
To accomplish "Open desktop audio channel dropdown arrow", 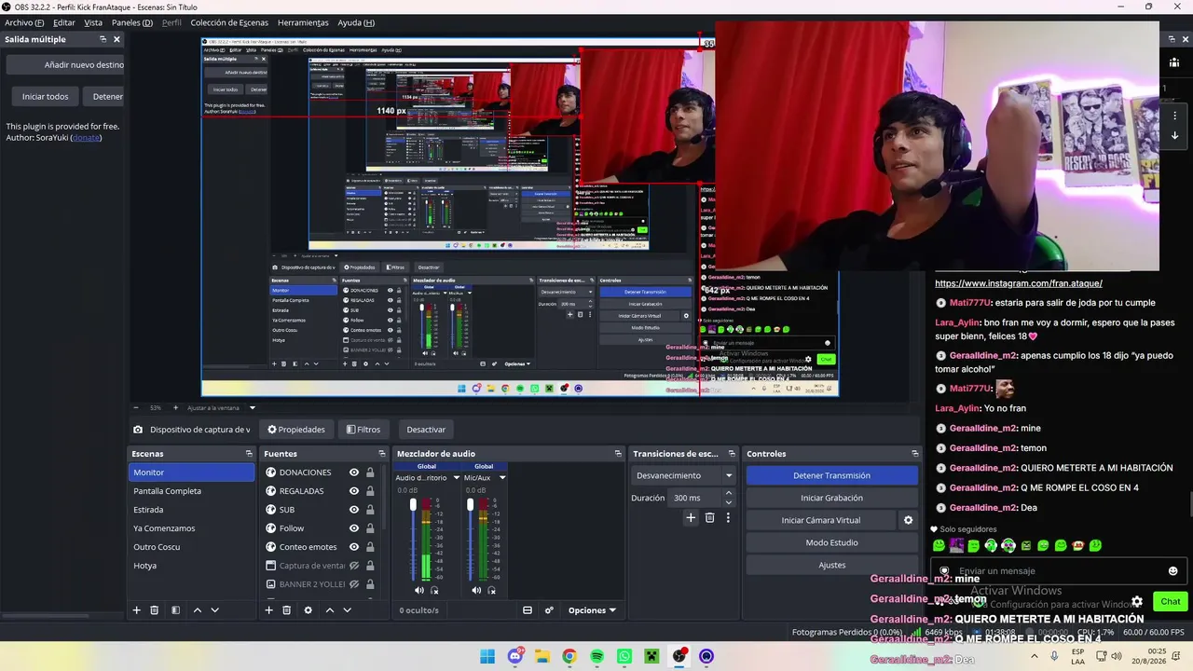I will point(457,478).
